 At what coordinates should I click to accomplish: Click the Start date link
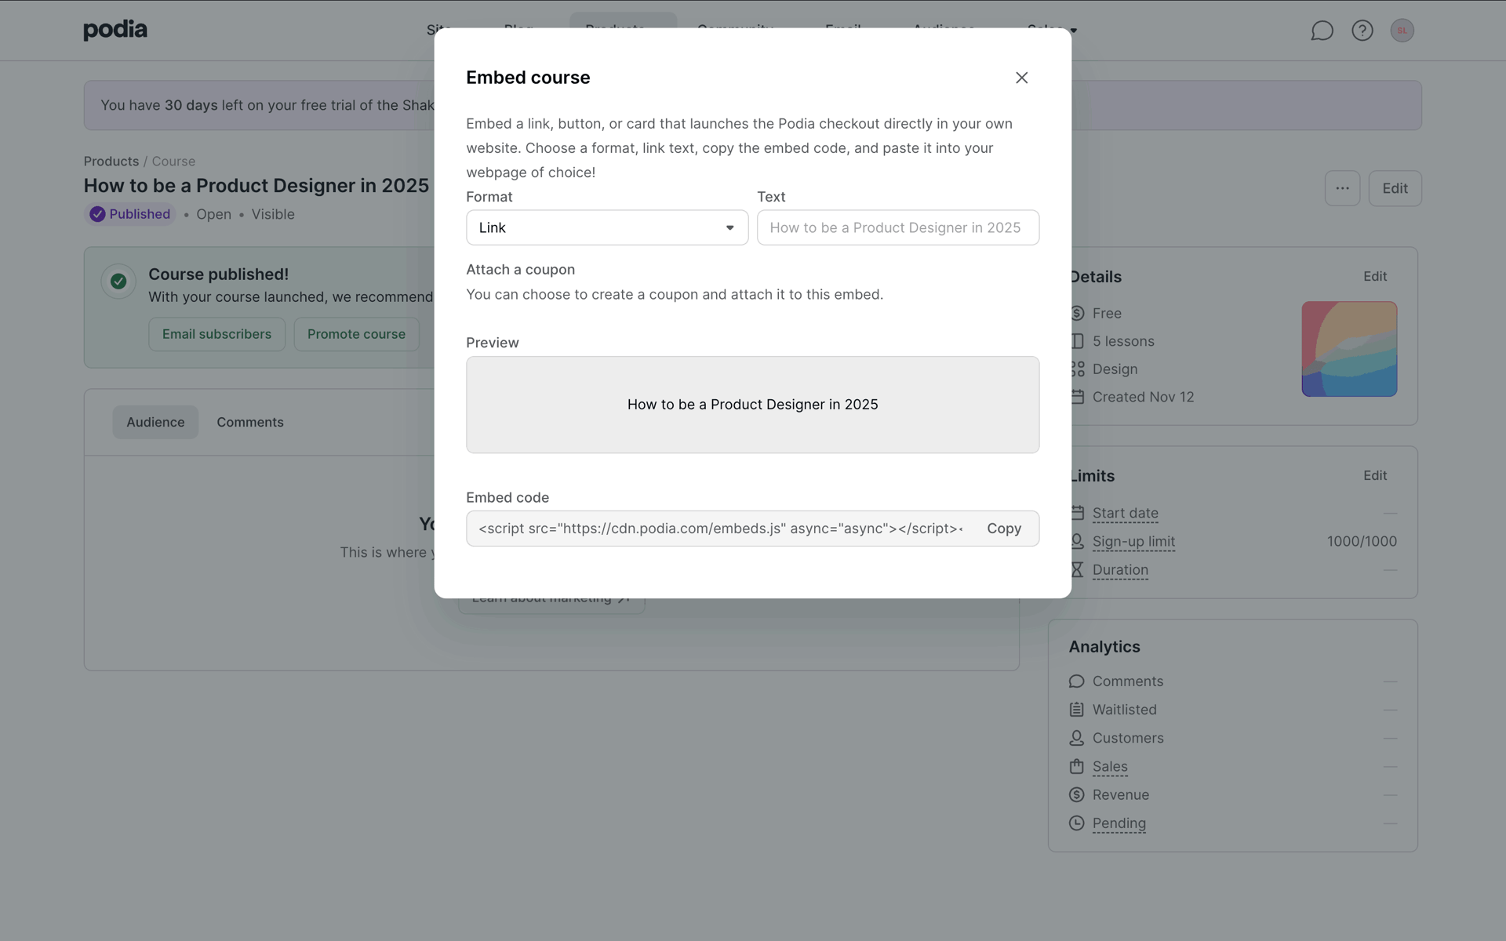pyautogui.click(x=1126, y=513)
